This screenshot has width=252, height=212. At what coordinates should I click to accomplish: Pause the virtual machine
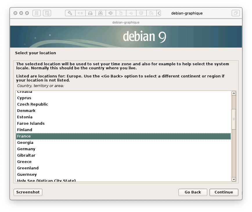click(37, 13)
